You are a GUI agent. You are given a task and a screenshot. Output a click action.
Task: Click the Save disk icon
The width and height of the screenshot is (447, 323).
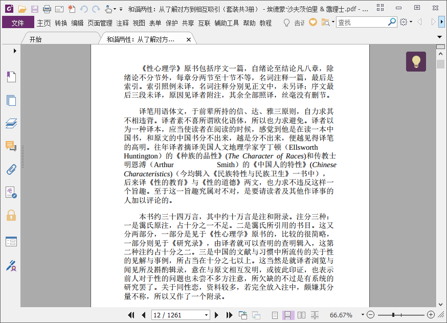pos(35,9)
